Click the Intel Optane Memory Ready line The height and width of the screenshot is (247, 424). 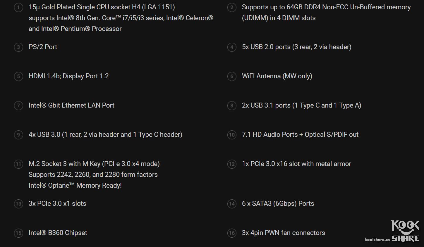coord(75,185)
